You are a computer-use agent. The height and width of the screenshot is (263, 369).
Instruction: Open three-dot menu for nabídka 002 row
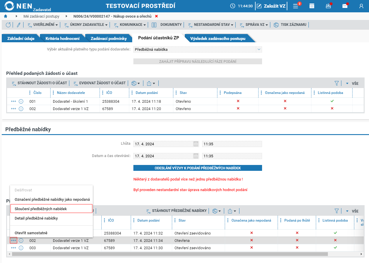14,240
